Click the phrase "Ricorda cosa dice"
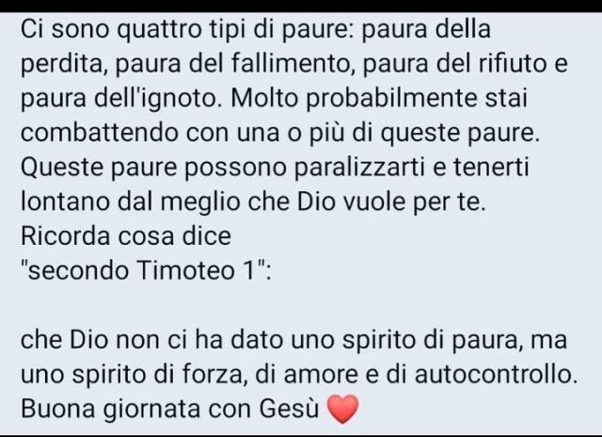This screenshot has width=602, height=437. coord(126,235)
